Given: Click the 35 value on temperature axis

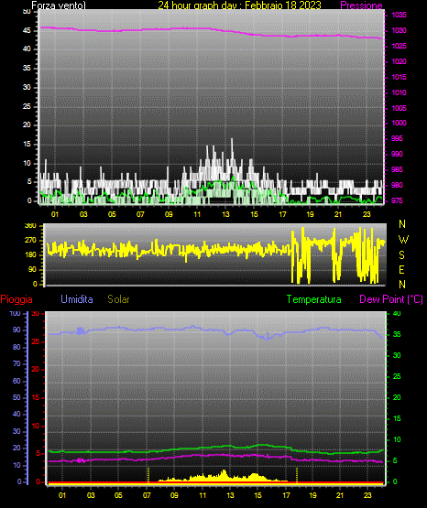Looking at the screenshot, I should (397, 334).
